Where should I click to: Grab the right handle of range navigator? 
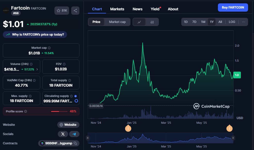pyautogui.click(x=233, y=138)
